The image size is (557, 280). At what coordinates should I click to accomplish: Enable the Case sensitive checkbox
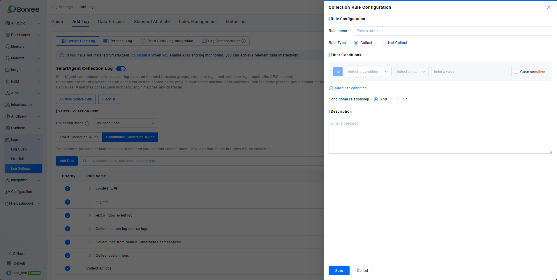516,72
